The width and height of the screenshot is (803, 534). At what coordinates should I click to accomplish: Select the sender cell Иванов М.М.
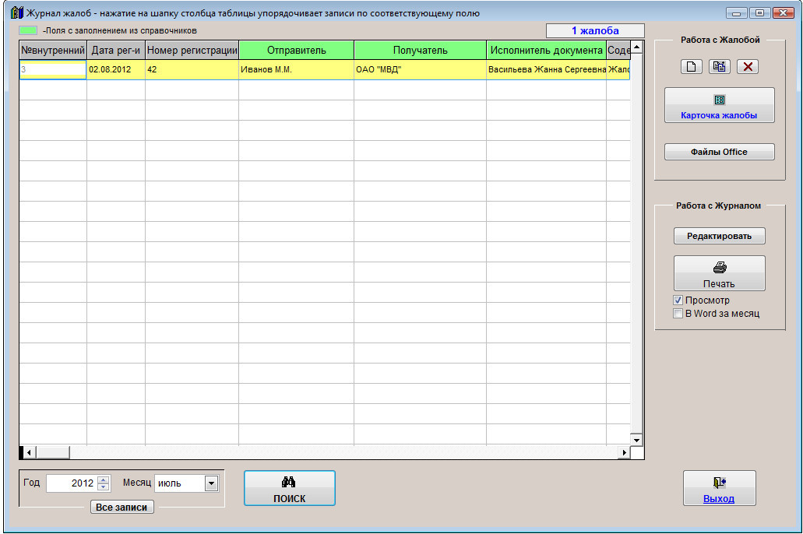(297, 69)
